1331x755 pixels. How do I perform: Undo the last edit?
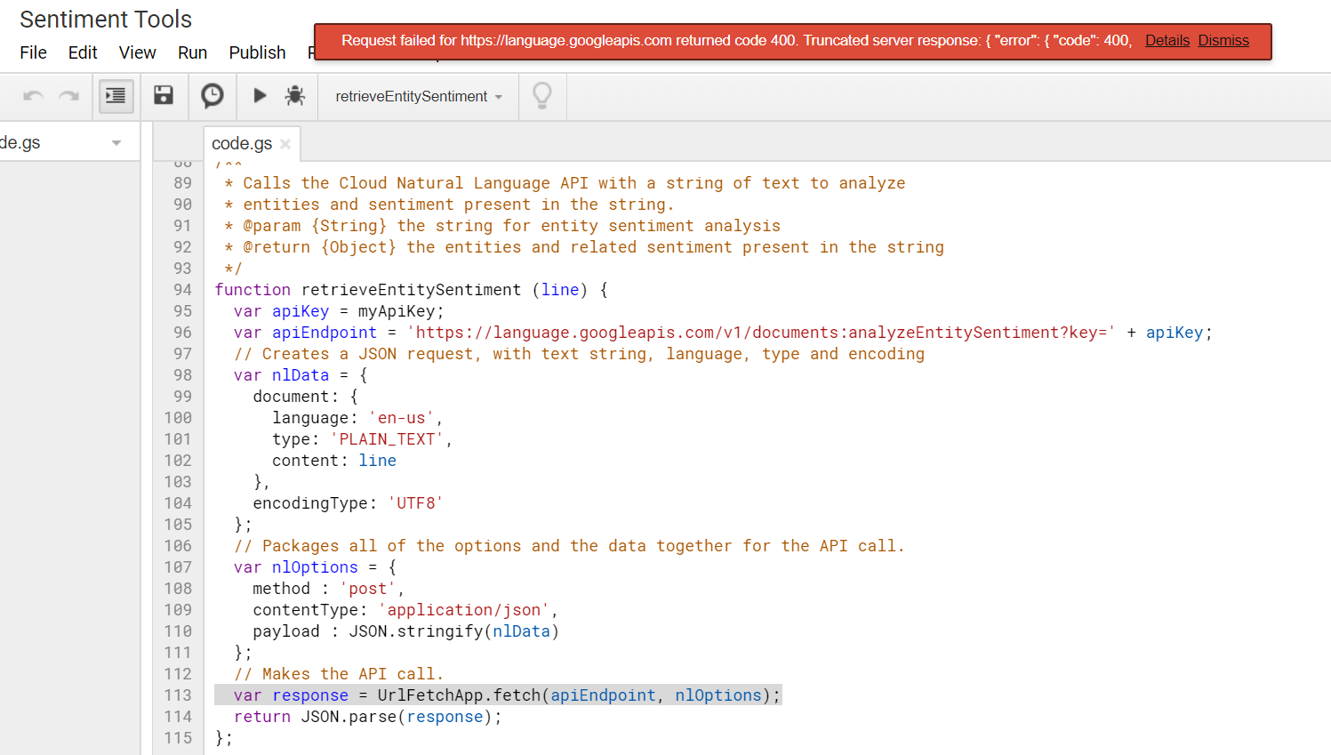click(34, 96)
